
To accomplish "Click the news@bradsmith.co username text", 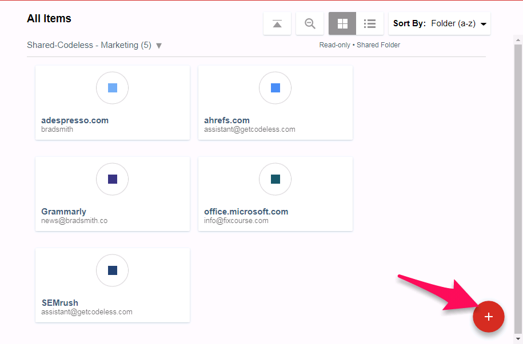I will tap(74, 220).
